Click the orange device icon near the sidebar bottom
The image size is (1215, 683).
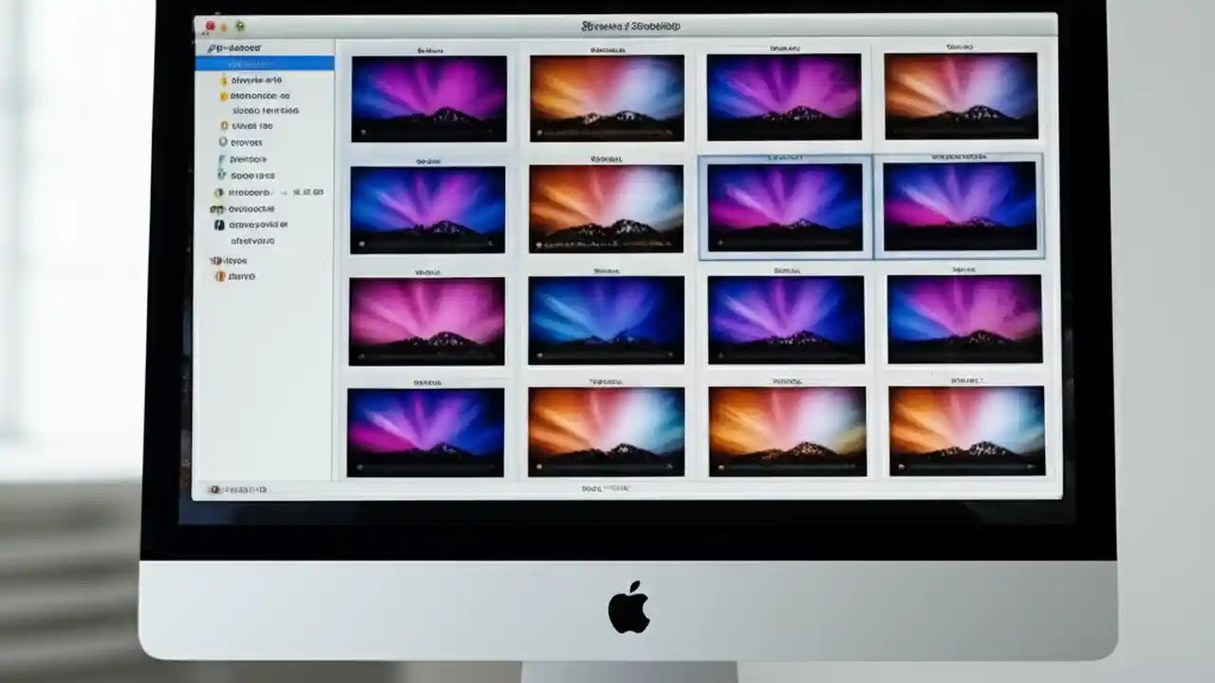218,275
